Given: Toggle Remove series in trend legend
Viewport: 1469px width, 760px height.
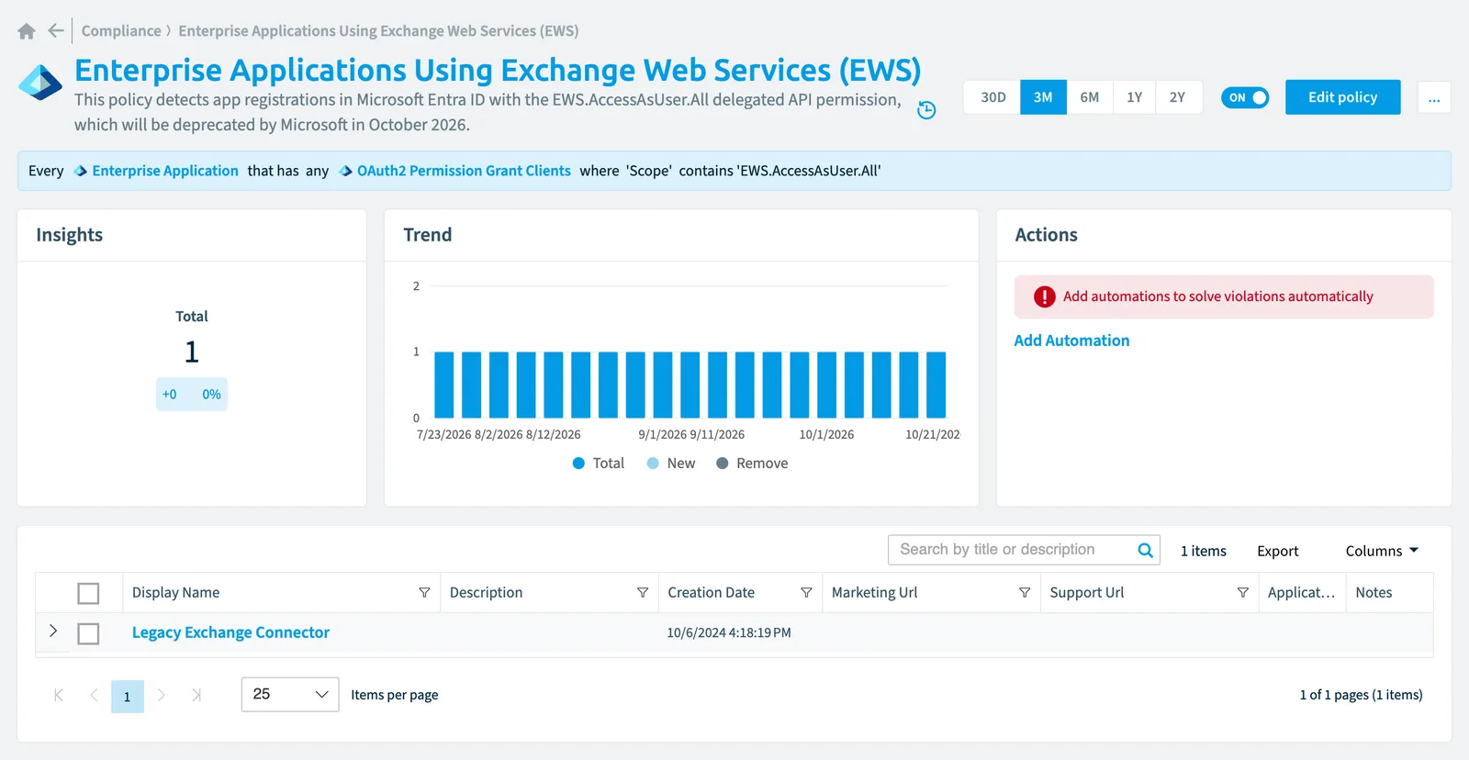Looking at the screenshot, I should pos(752,464).
